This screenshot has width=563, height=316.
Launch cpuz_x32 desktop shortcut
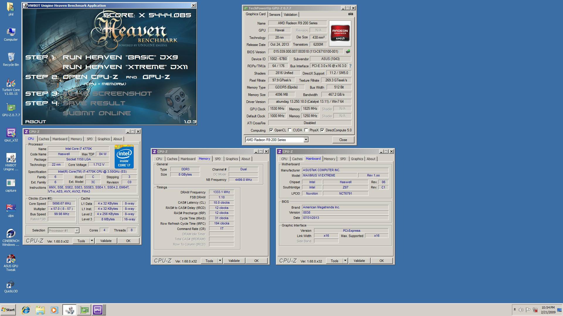click(11, 135)
